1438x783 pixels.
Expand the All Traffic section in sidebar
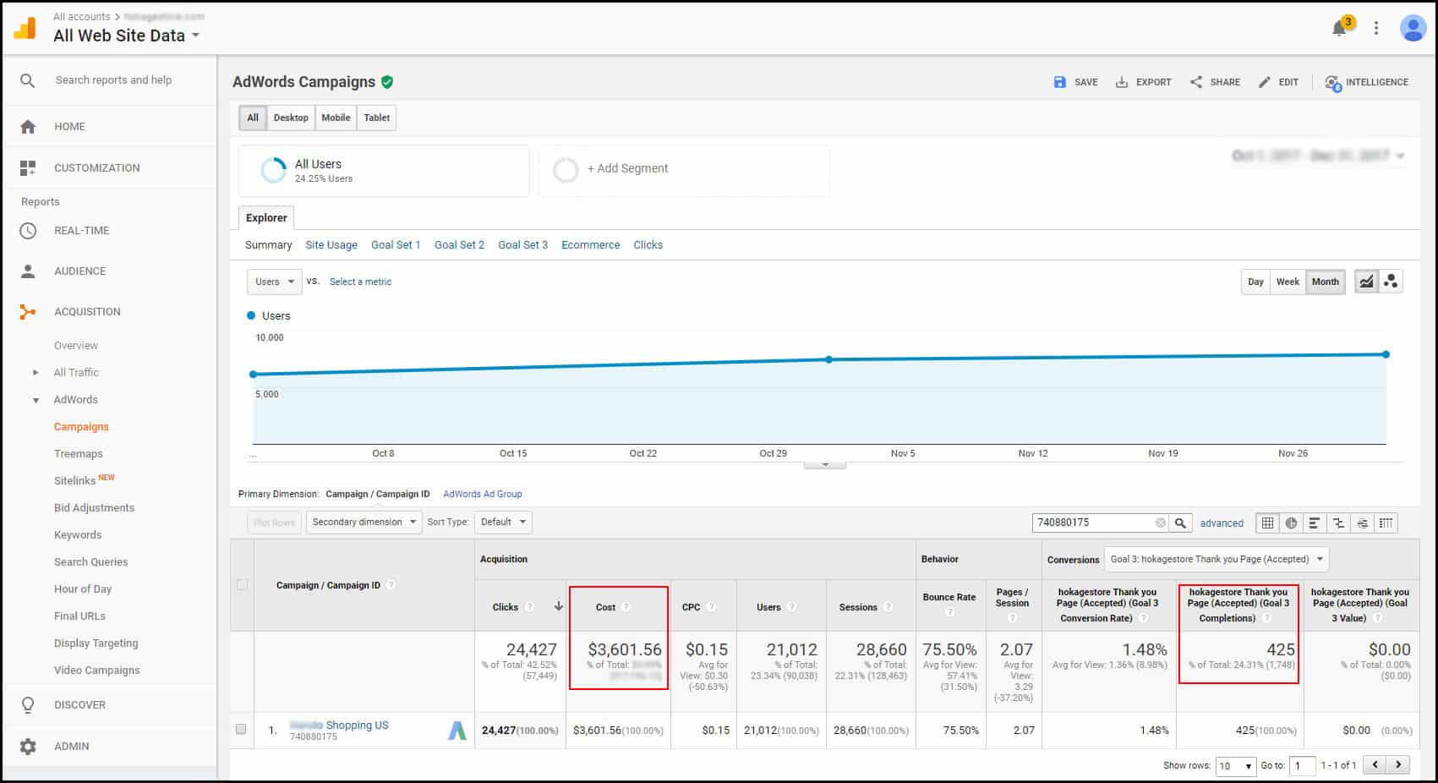tap(36, 372)
